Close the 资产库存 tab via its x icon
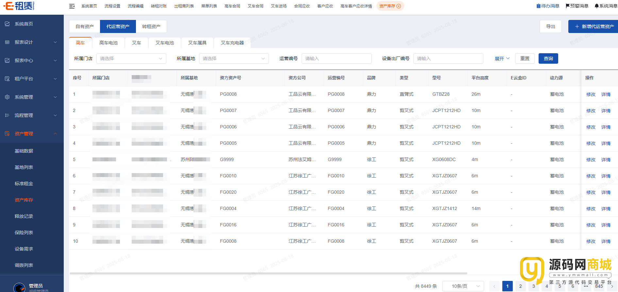 click(x=399, y=6)
